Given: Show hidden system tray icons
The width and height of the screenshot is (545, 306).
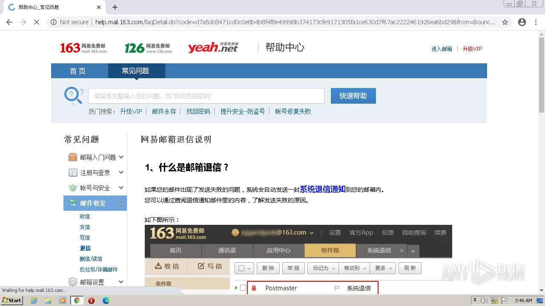Looking at the screenshot, I should click(476, 300).
